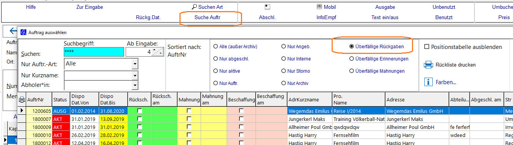Click the Suchen Art magnifier button
This screenshot has width=513, height=145.
(x=207, y=7)
